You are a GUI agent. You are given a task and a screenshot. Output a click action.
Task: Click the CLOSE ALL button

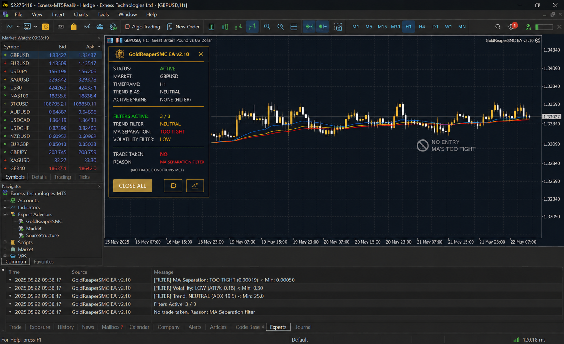133,186
